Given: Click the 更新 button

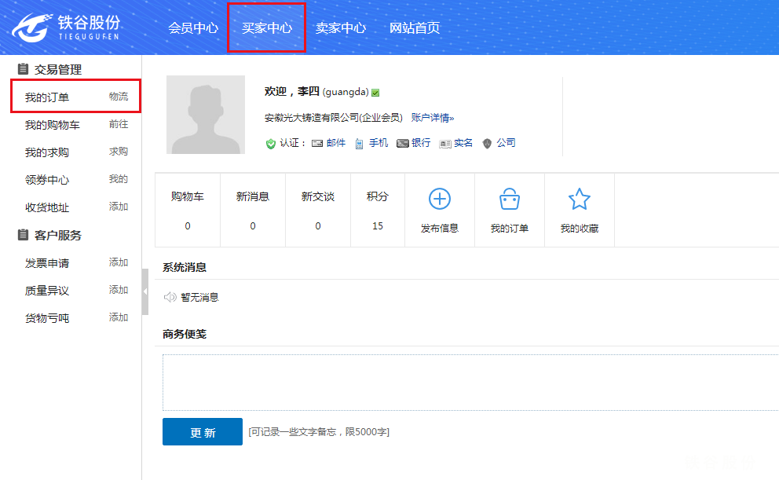Looking at the screenshot, I should 203,432.
